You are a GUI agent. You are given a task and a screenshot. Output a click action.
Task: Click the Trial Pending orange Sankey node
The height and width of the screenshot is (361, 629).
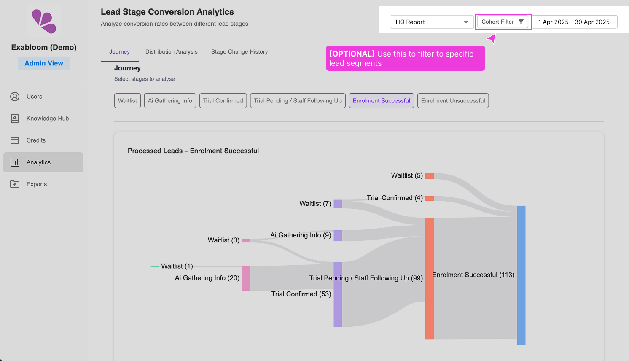429,278
